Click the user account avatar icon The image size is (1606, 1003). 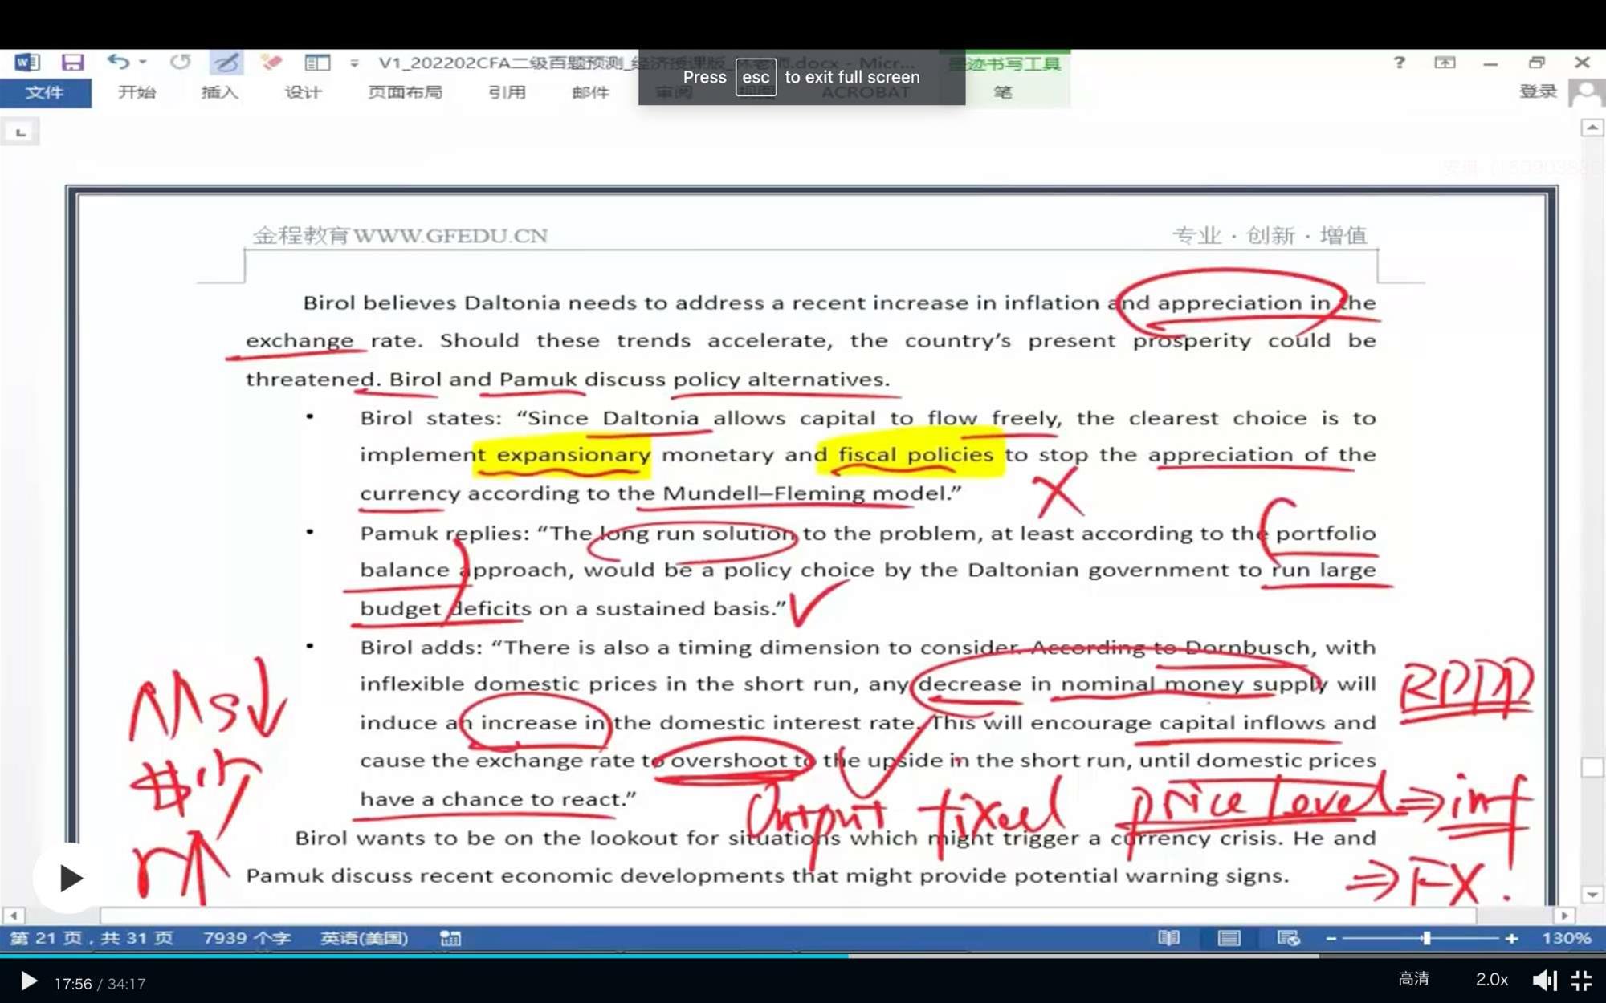tap(1586, 93)
